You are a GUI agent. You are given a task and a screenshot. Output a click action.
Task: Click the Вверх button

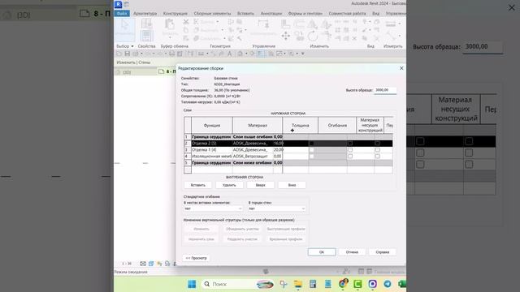tap(261, 185)
